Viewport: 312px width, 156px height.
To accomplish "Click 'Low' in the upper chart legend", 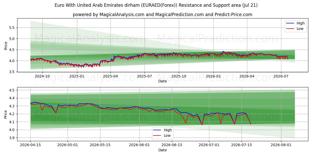I will pos(300,29).
